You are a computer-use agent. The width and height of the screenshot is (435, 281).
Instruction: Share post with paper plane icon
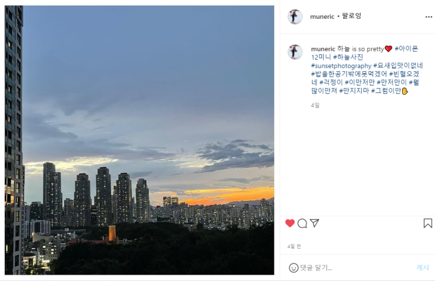(x=314, y=223)
